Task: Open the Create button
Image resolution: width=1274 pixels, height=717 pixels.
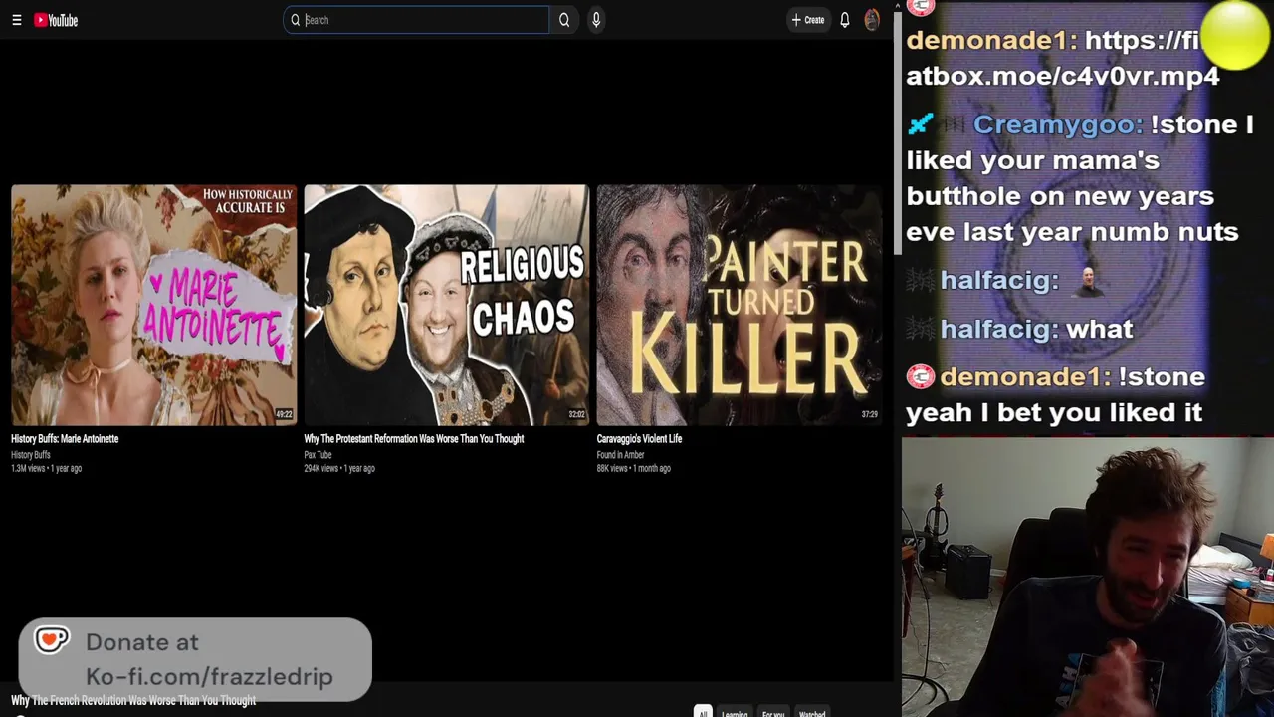Action: coord(807,20)
